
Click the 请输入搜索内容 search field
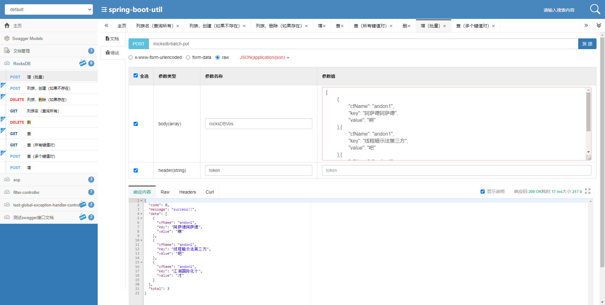(559, 10)
